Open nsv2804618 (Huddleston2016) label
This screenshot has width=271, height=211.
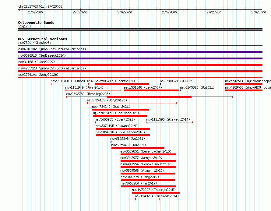click(120, 132)
